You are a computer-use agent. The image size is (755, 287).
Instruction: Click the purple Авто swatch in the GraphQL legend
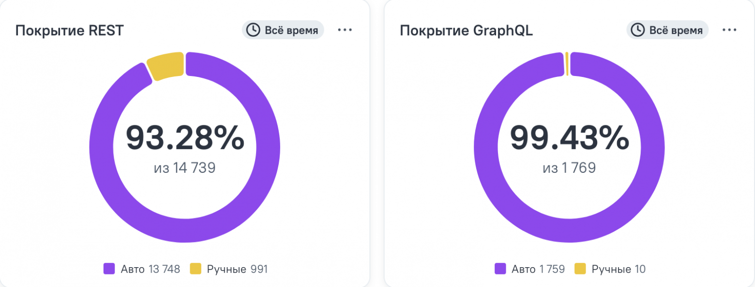click(500, 269)
